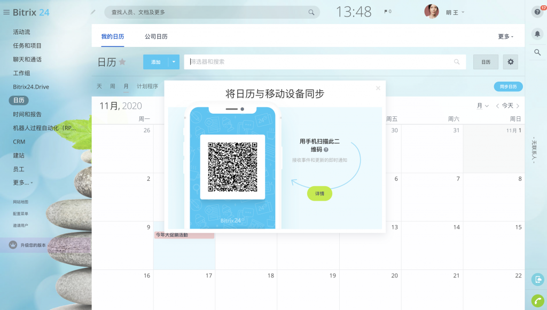Screen dimensions: 547x310
Task: Open the green phone call button
Action: pos(537,301)
